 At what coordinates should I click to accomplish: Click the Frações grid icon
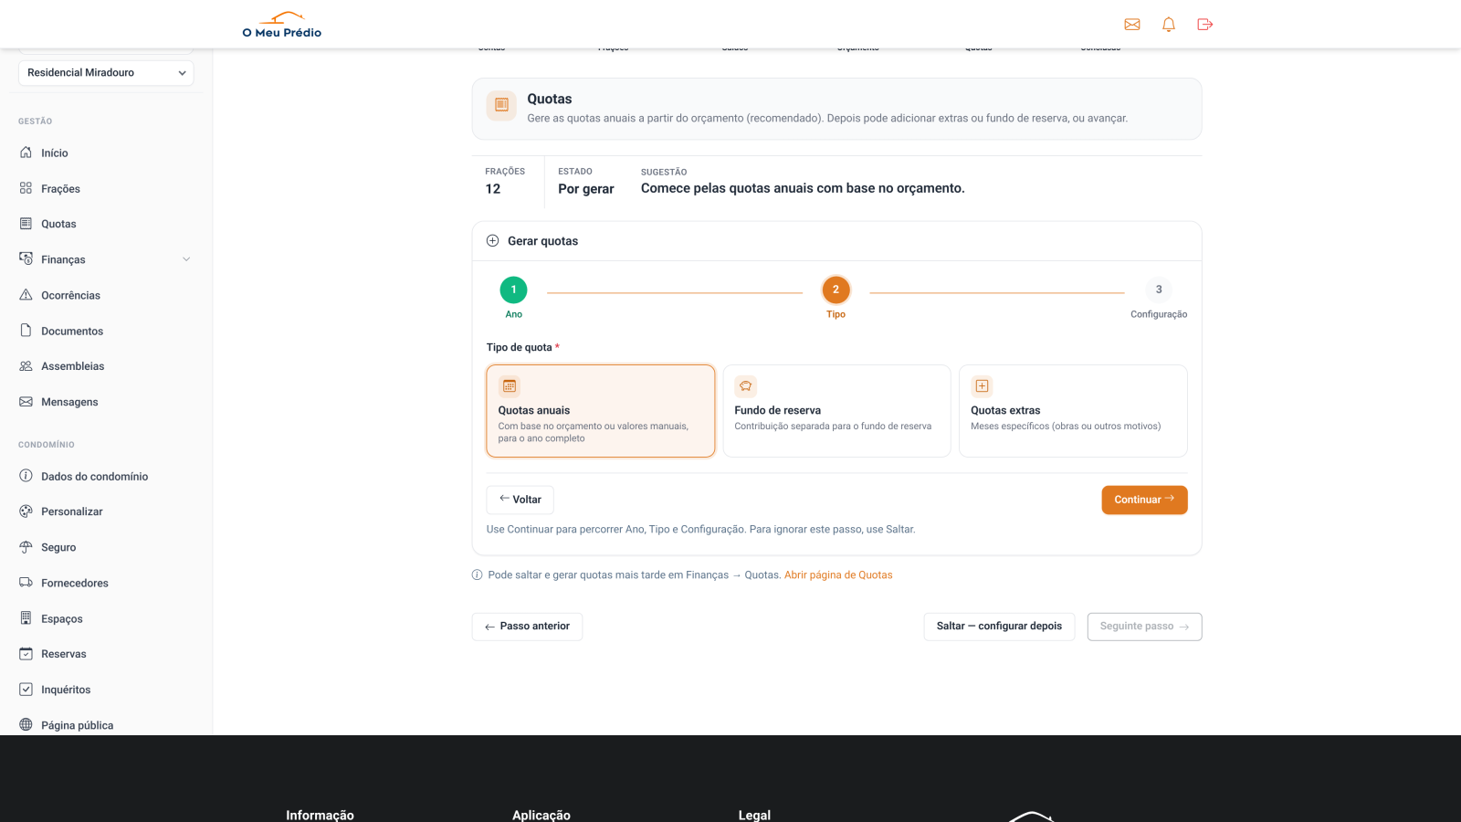tap(26, 188)
